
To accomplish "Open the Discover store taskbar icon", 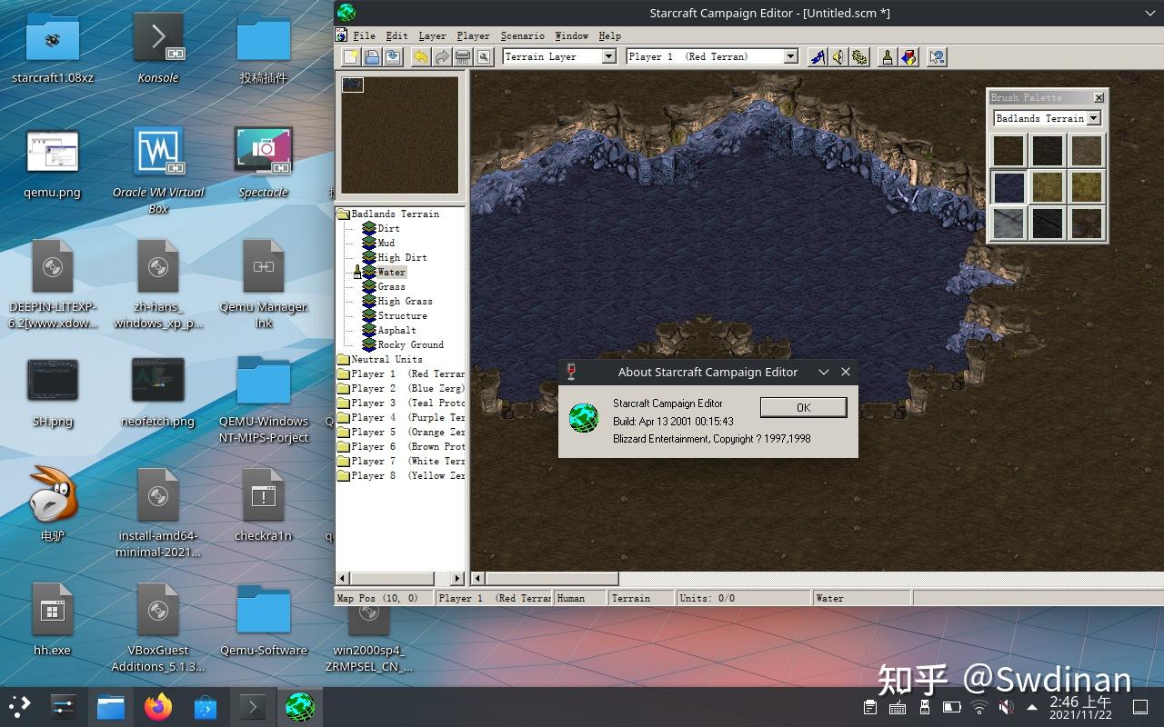I will click(x=206, y=706).
